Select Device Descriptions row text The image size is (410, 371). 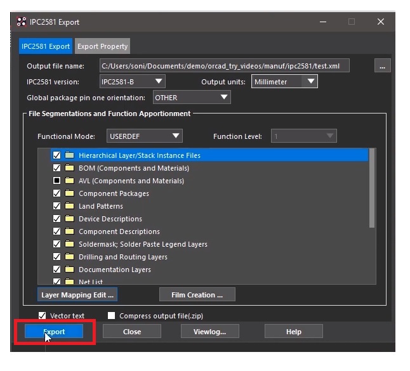pyautogui.click(x=110, y=219)
